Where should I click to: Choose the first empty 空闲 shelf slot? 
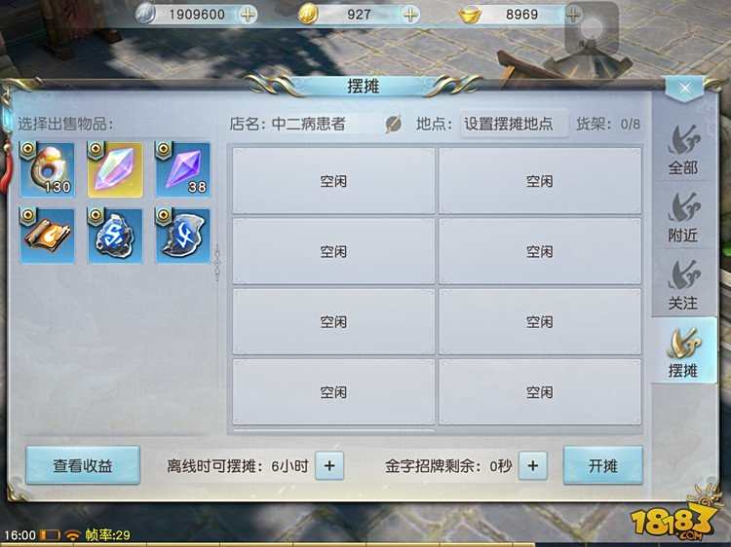333,181
